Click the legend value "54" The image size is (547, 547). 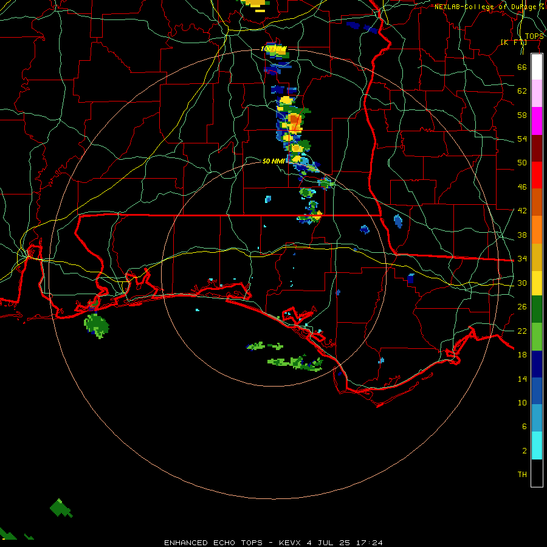(522, 139)
